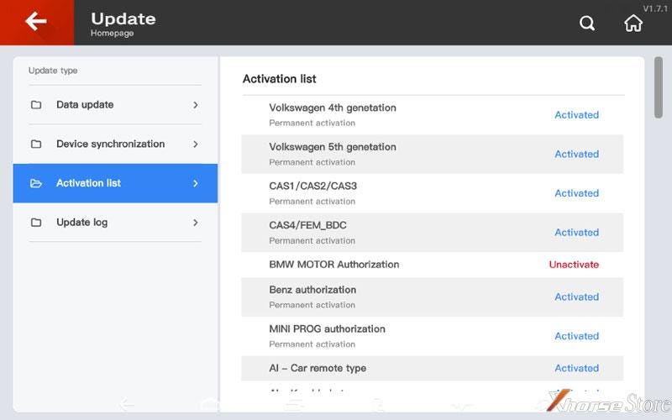Viewport: 672px width, 420px height.
Task: Click the Activation list chevron arrow
Action: click(196, 183)
